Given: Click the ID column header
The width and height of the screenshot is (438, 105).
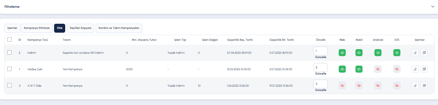Looking at the screenshot, I should pos(19,40).
